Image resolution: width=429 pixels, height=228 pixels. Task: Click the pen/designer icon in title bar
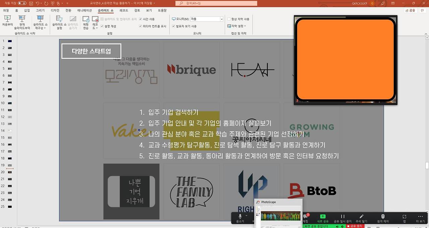point(383,3)
